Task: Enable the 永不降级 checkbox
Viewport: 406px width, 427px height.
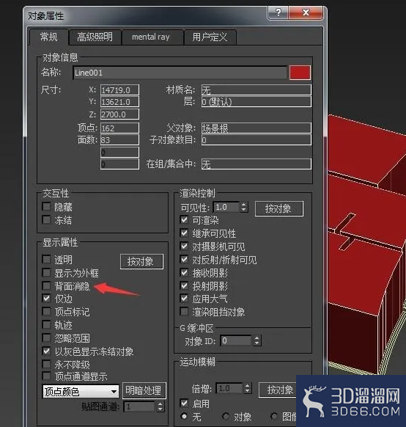Action: [46, 364]
